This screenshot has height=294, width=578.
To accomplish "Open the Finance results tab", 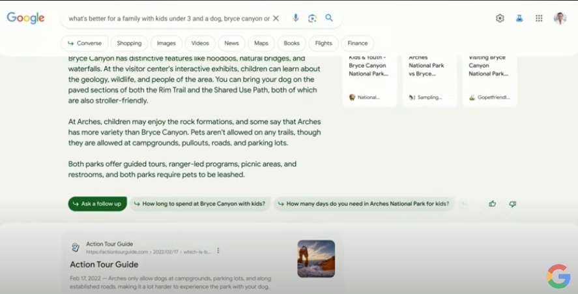I will click(x=358, y=43).
